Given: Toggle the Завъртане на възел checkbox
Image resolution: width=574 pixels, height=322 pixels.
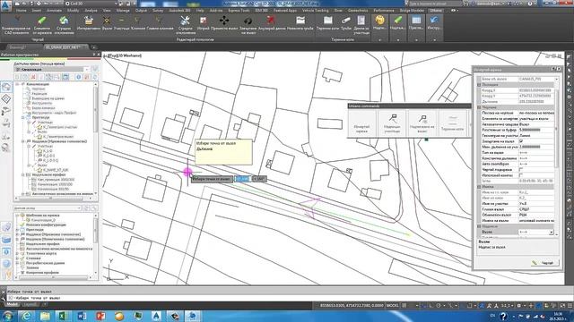Looking at the screenshot, I should 521,141.
